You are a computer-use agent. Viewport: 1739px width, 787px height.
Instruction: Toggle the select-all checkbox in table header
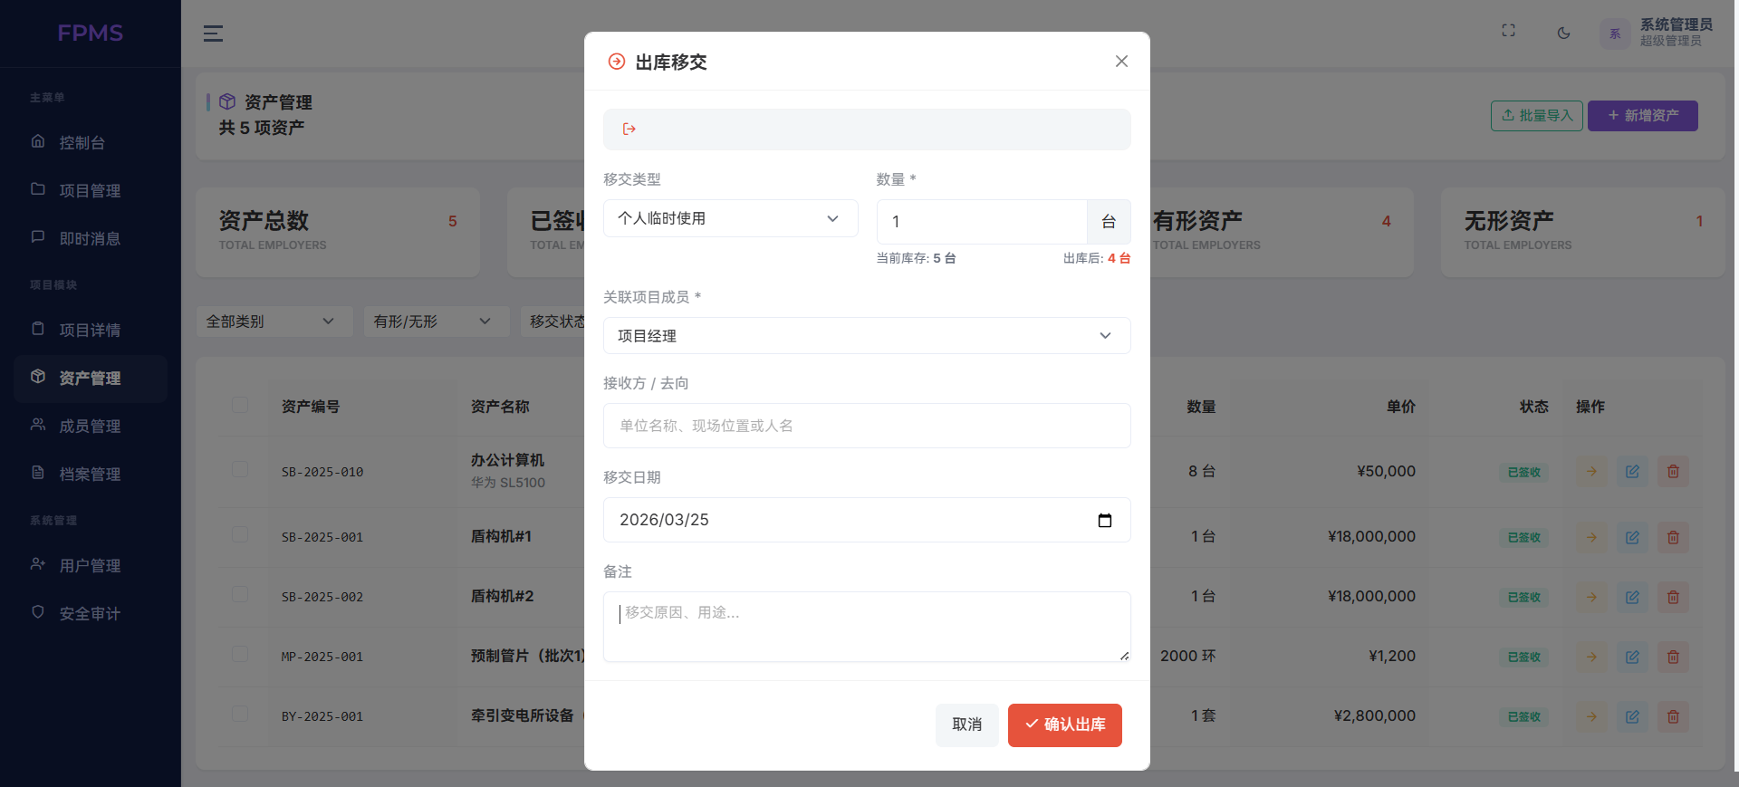pos(240,405)
